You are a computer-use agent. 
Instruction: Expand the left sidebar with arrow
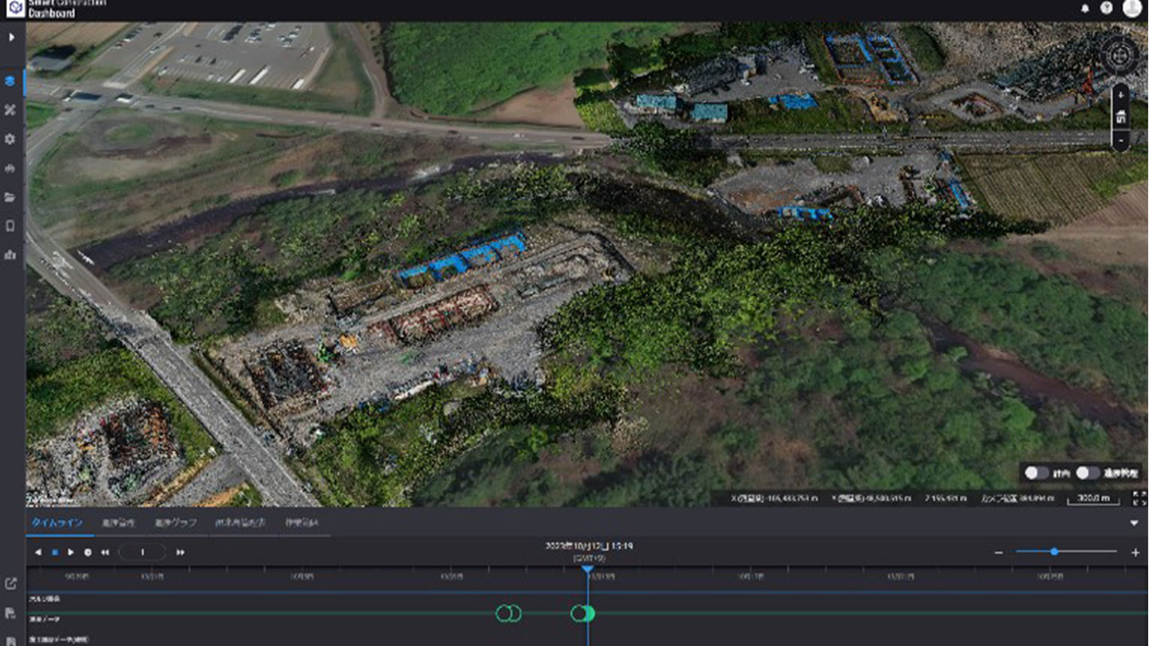(x=11, y=37)
